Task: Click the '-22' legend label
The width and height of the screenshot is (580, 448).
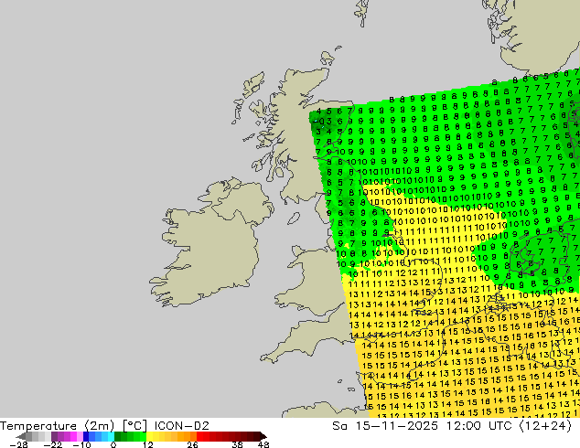Action: pyautogui.click(x=52, y=444)
